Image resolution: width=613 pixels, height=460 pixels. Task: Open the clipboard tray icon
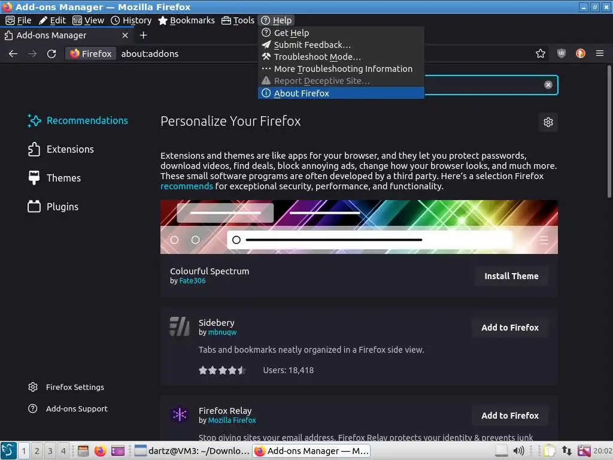pos(550,450)
